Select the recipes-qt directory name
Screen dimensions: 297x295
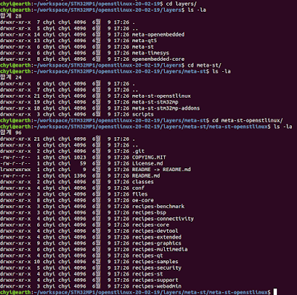(x=148, y=256)
